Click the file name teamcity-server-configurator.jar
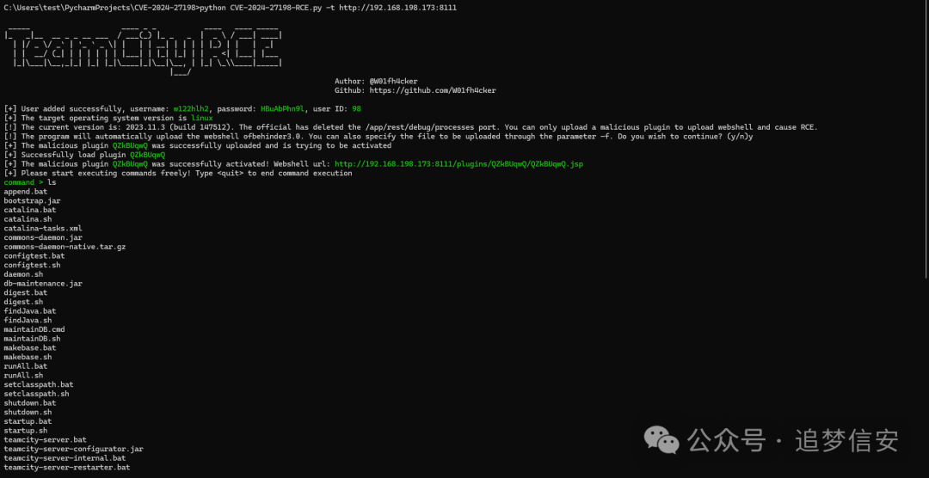This screenshot has width=929, height=478. tap(73, 449)
